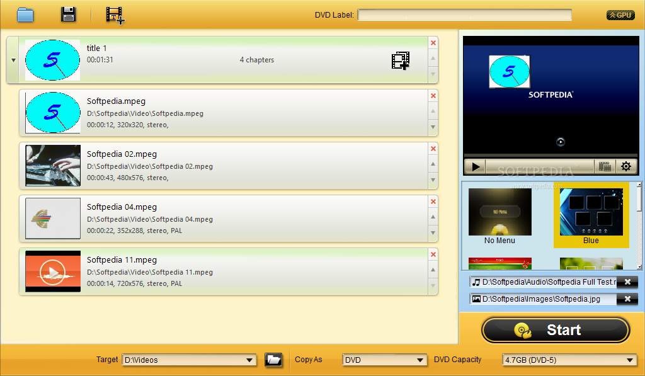
Task: Click the 'title 1' name
Action: [96, 48]
